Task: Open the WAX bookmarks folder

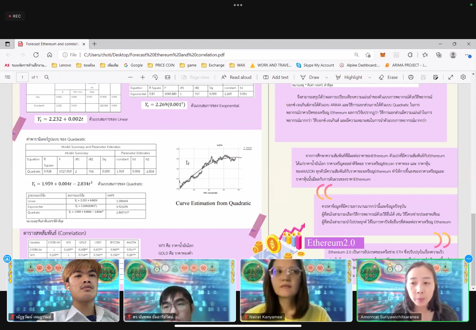Action: pos(237,65)
